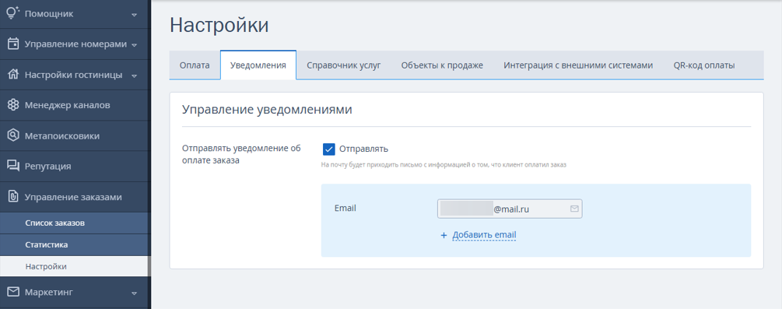Click the lightbulb icon beside Помощник
782x309 pixels.
[x=13, y=13]
